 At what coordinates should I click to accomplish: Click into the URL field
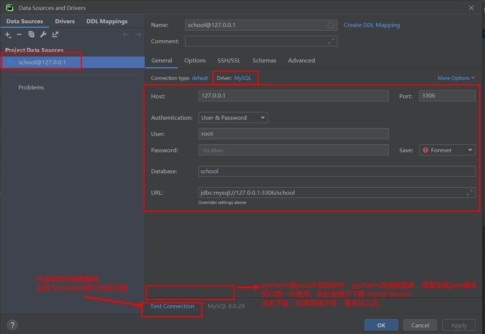(337, 192)
